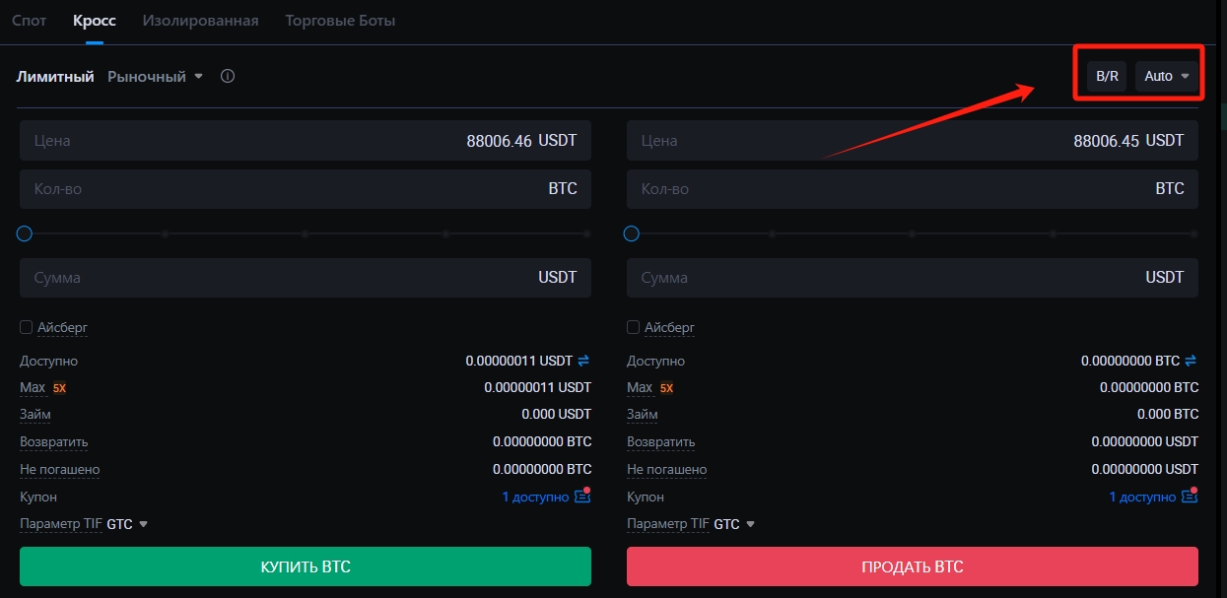Enable Айсберг checkbox in sell panel
The height and width of the screenshot is (598, 1227).
[634, 327]
